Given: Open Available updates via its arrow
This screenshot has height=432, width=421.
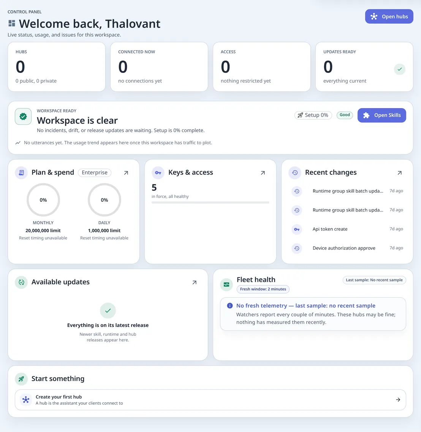Looking at the screenshot, I should point(195,282).
